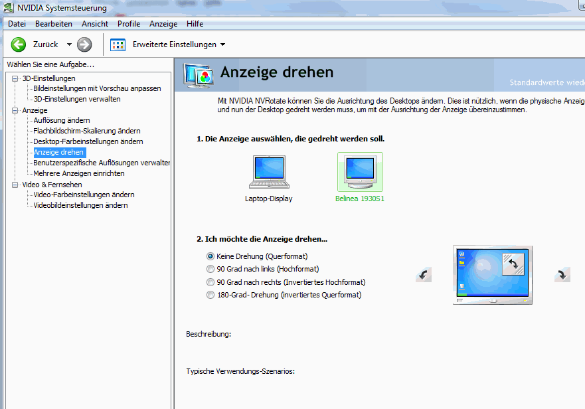The height and width of the screenshot is (409, 585).
Task: Open the Hilfe menu
Action: 195,24
